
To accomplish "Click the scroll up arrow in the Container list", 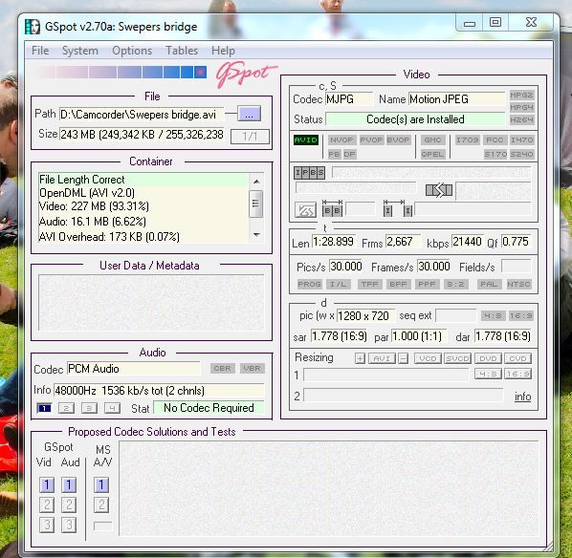I will point(256,182).
